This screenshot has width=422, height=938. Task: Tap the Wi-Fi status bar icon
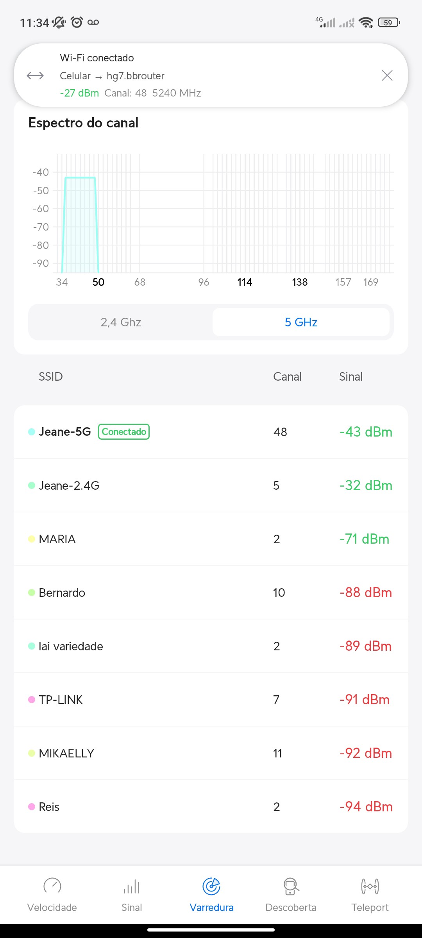click(366, 23)
